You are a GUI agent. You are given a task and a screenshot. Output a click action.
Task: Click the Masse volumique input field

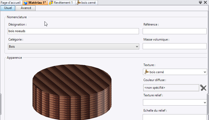175,46
